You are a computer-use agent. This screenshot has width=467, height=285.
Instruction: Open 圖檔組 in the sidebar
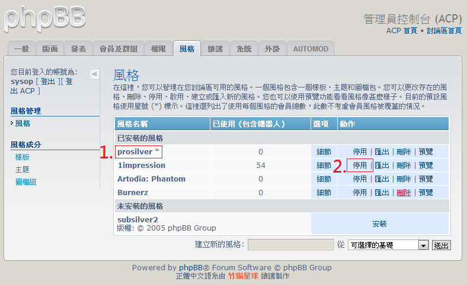26,182
